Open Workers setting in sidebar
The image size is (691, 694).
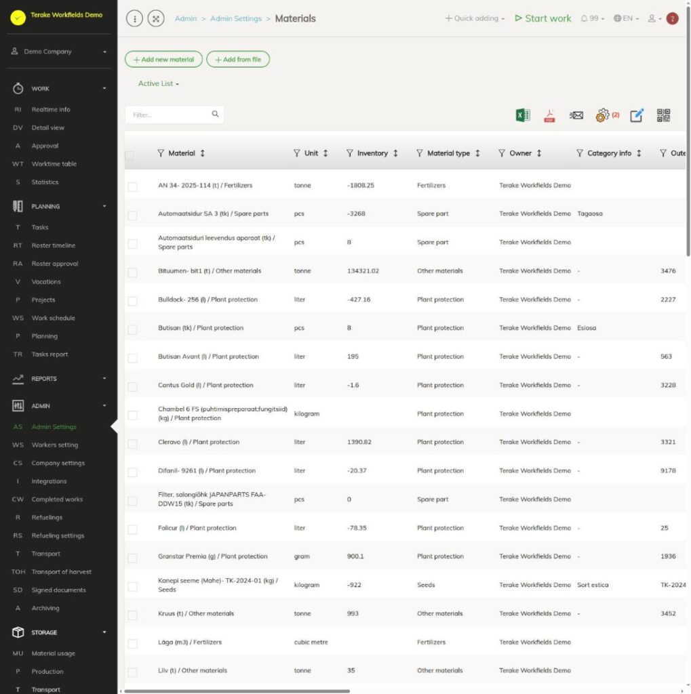[x=54, y=445]
